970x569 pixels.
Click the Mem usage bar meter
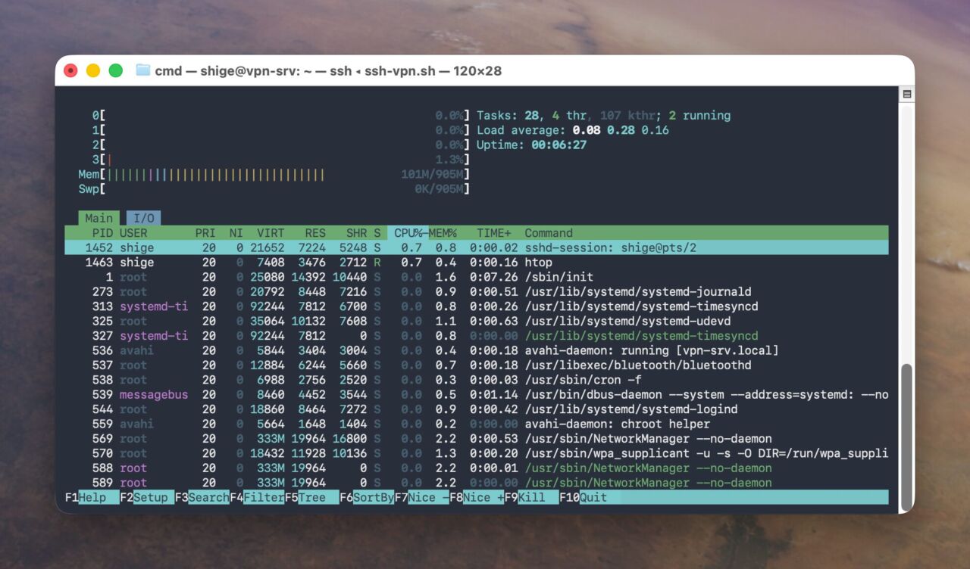(274, 175)
